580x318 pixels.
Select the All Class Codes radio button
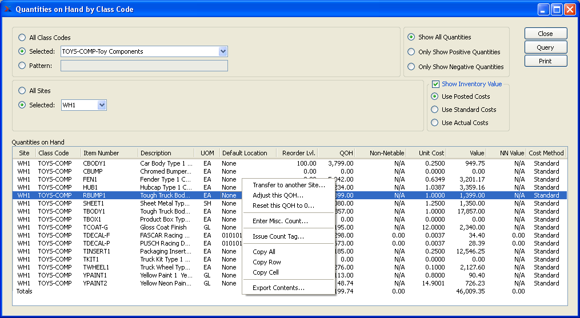click(22, 38)
